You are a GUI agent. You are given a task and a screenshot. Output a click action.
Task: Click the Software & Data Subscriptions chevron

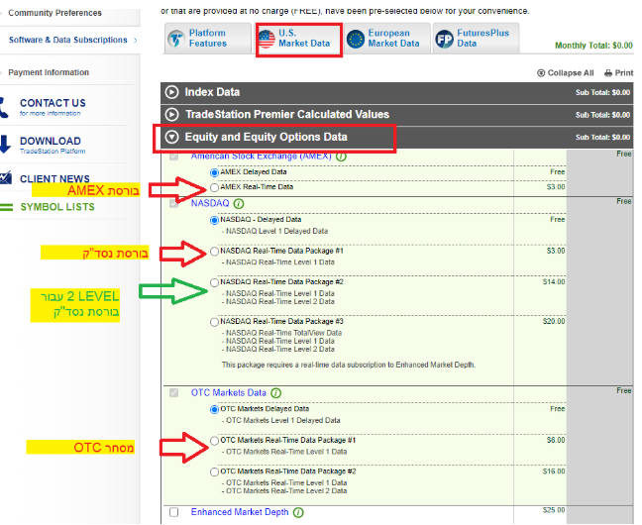click(135, 41)
